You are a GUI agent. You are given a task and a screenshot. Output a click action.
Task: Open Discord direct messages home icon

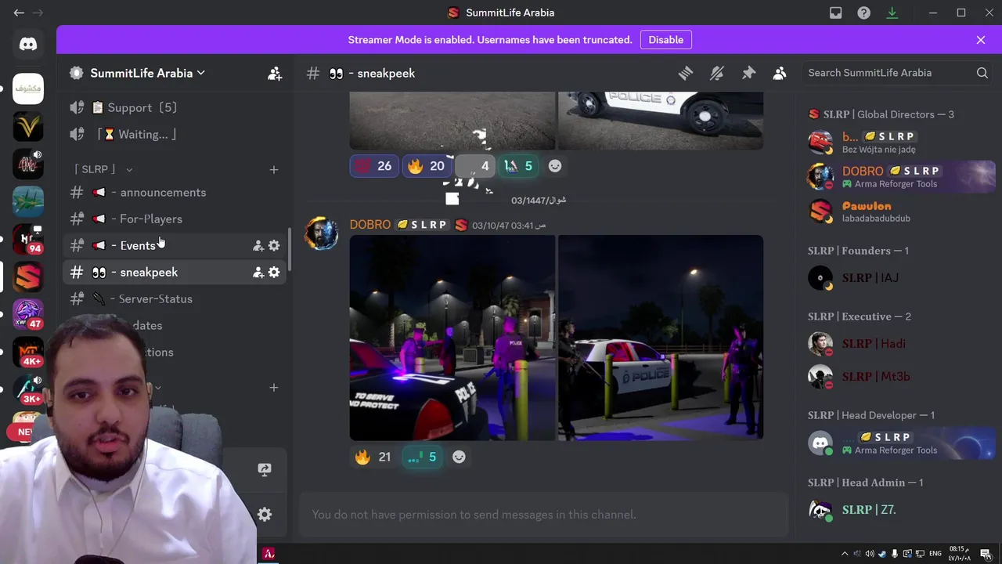(x=28, y=45)
